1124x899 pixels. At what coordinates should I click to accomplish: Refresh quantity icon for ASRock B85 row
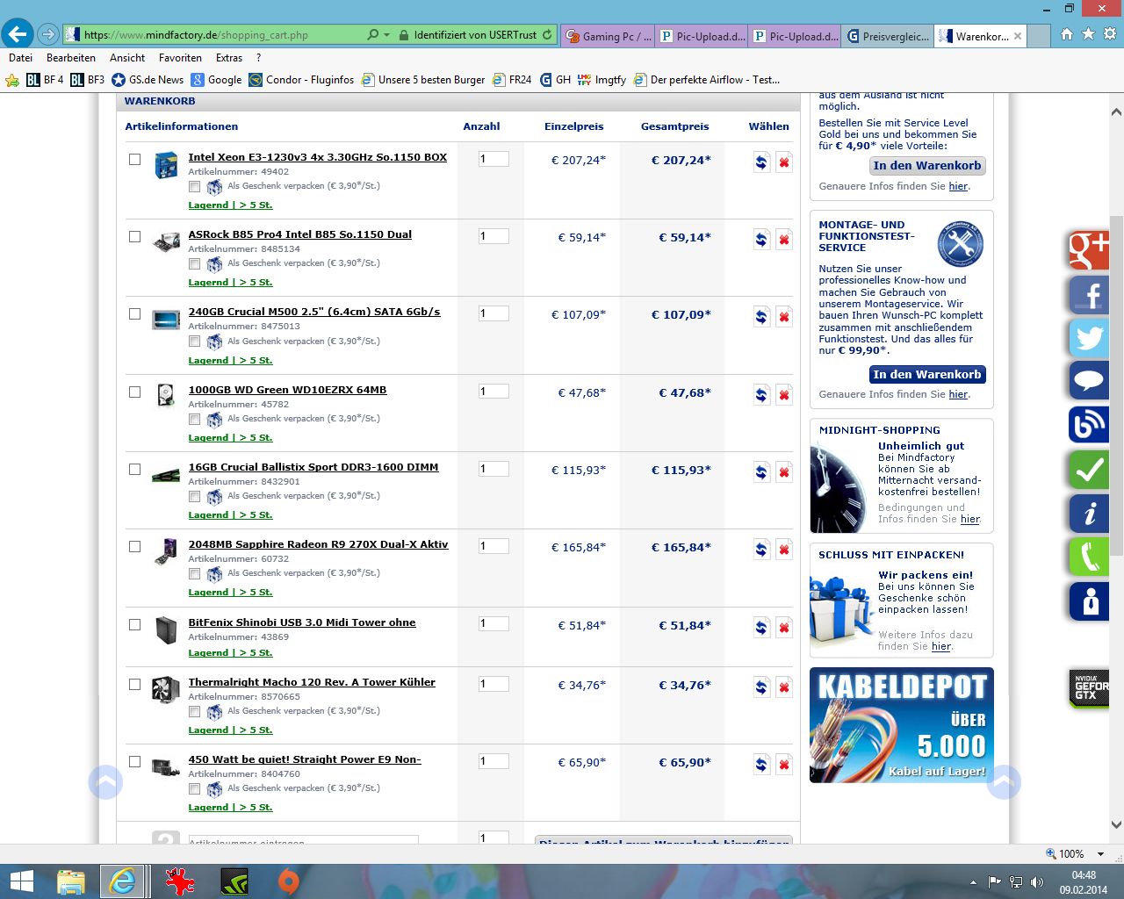tap(761, 240)
